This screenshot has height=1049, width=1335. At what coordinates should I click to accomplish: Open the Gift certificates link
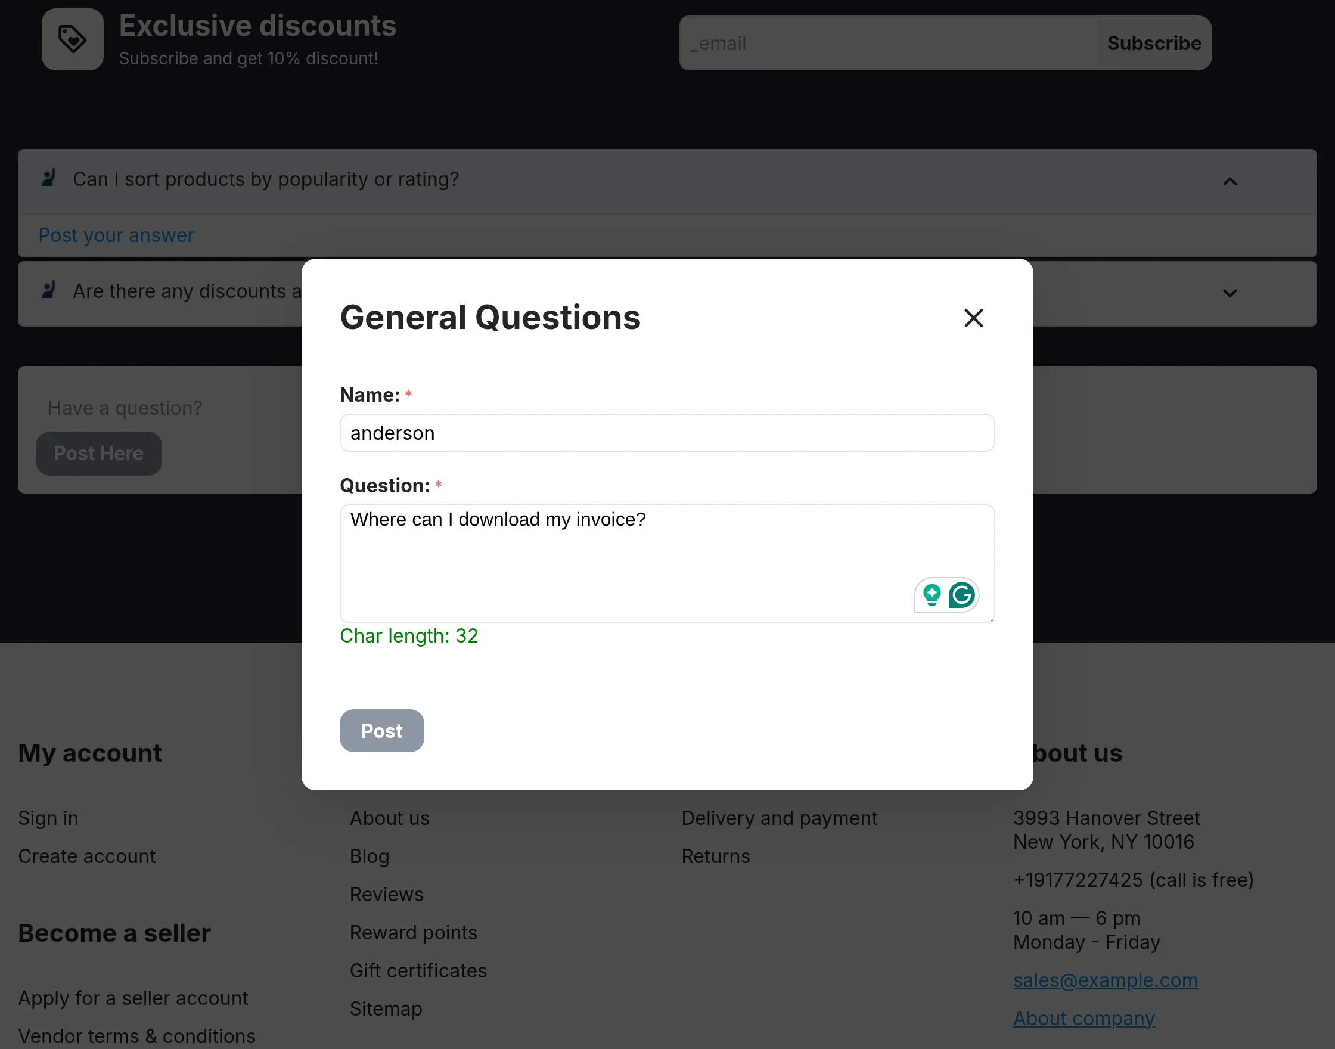[418, 970]
